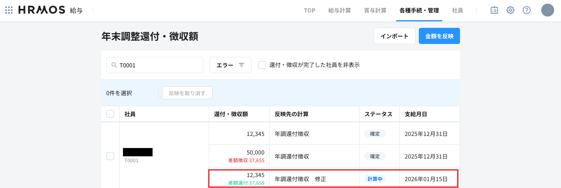The height and width of the screenshot is (188, 561).
Task: Open the help question mark icon
Action: coord(527,10)
